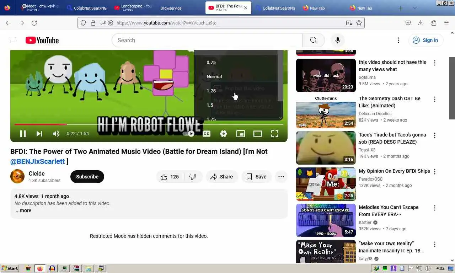The image size is (455, 273).
Task: Toggle the autoplay switch in the player
Action: pyautogui.click(x=189, y=134)
